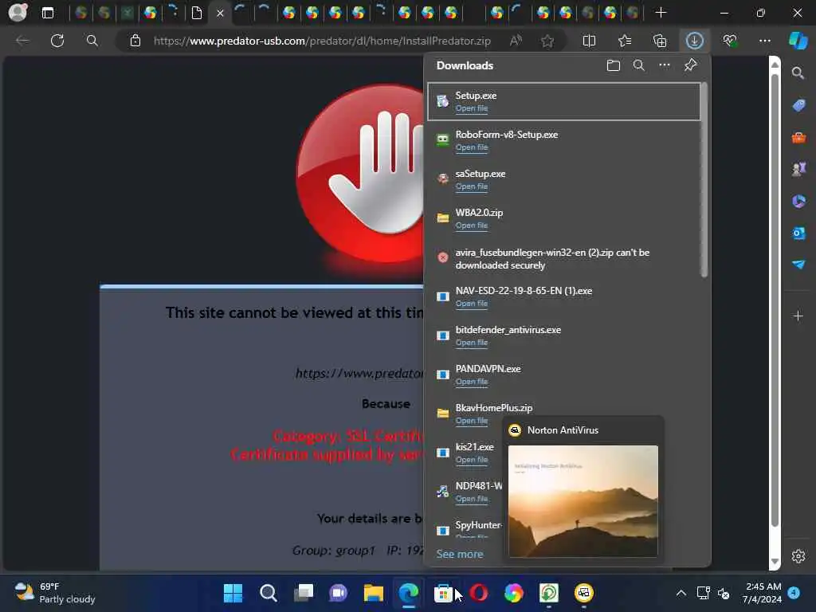816x612 pixels.
Task: Open sidebar settings gear
Action: 798,555
